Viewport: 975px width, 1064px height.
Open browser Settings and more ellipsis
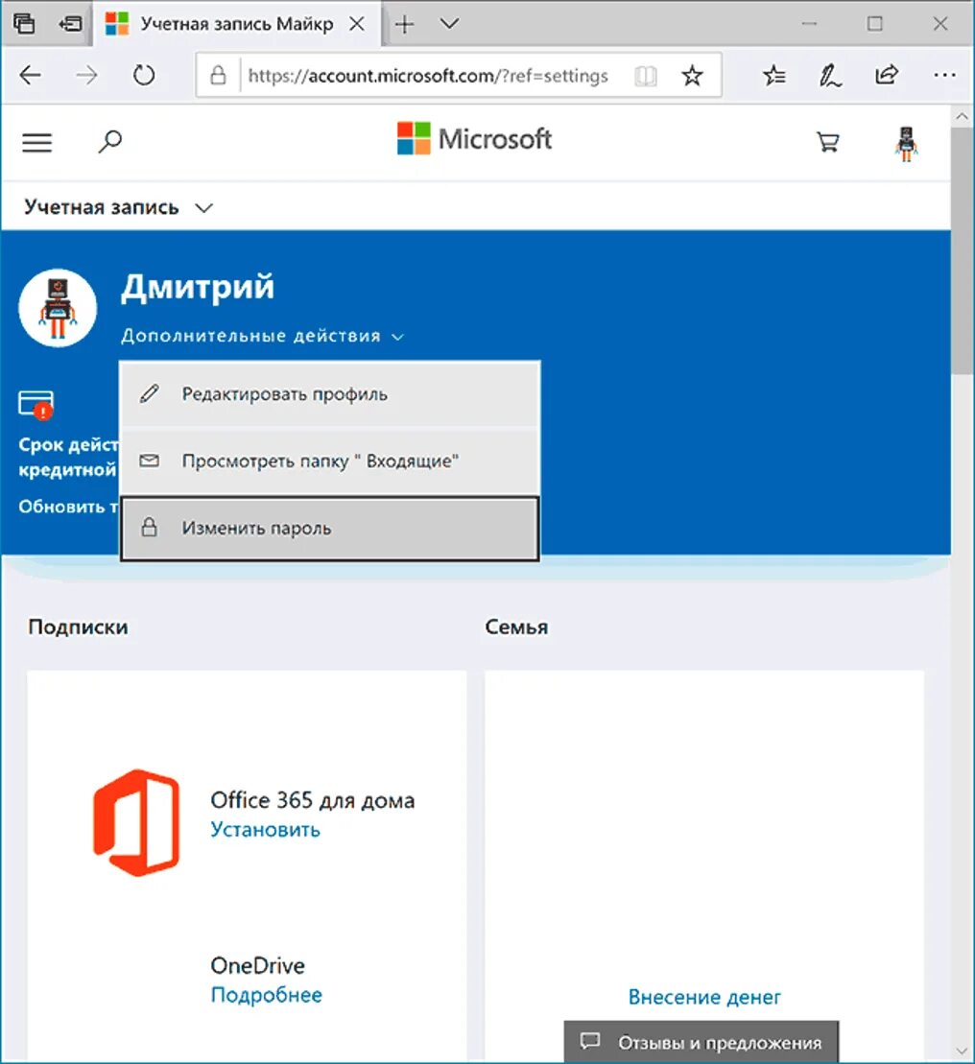coord(944,75)
